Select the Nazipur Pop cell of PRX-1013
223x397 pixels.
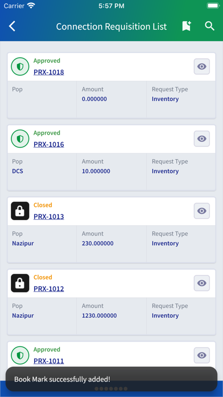42,244
